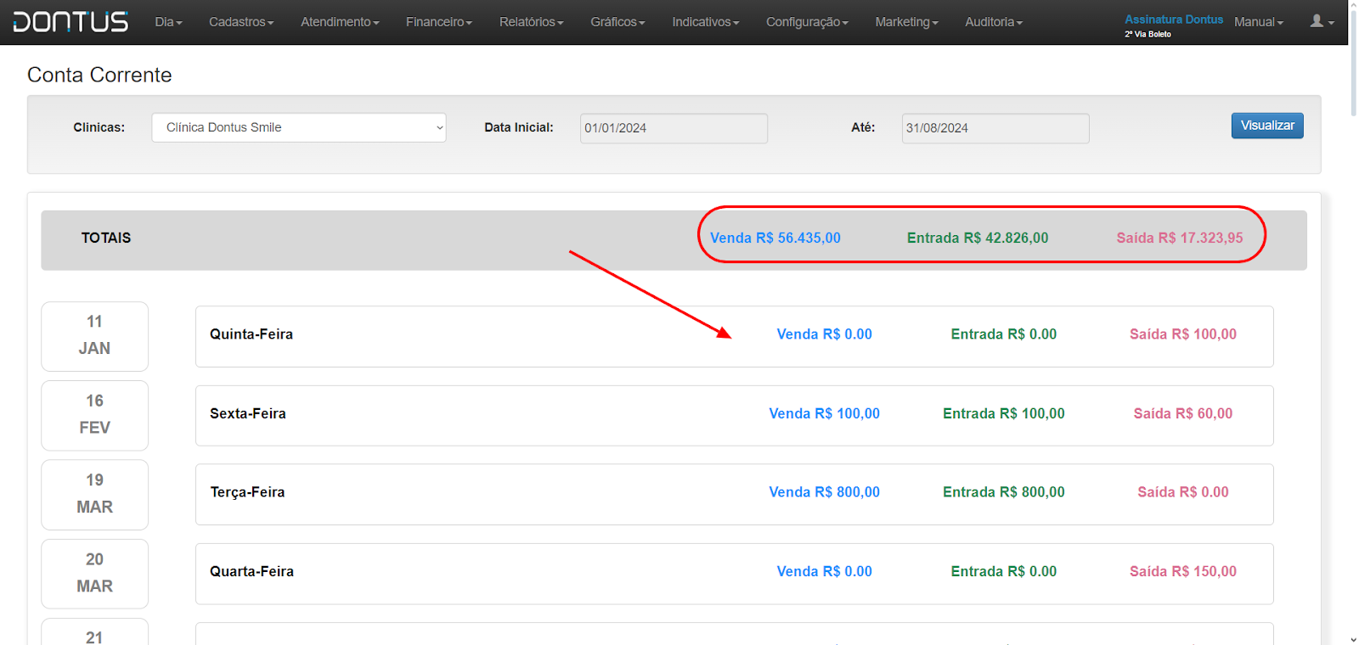Focus the Até date field
Screen dimensions: 1359x645
click(995, 128)
